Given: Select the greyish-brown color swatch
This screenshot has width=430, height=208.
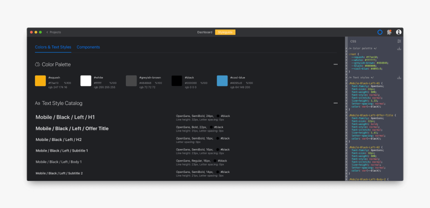Looking at the screenshot, I should (x=131, y=80).
